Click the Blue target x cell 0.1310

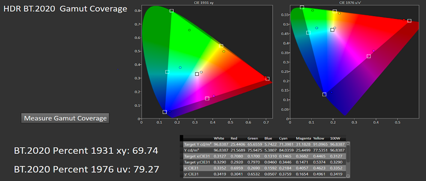[x=270, y=156]
